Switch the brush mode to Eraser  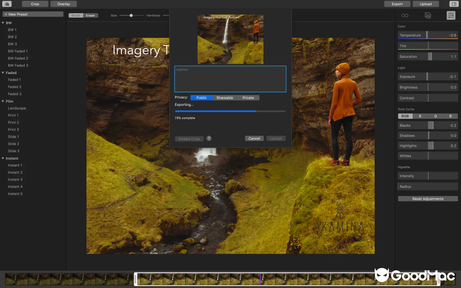point(90,15)
